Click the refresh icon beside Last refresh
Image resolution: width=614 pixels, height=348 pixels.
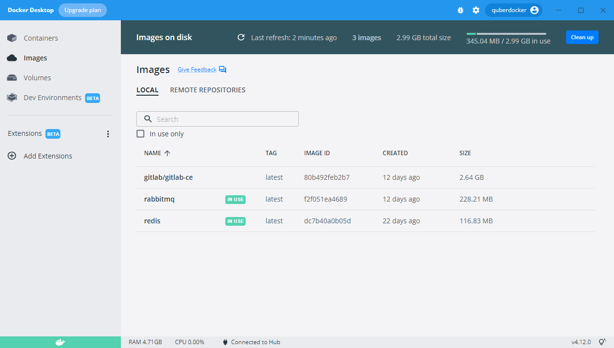(x=241, y=38)
